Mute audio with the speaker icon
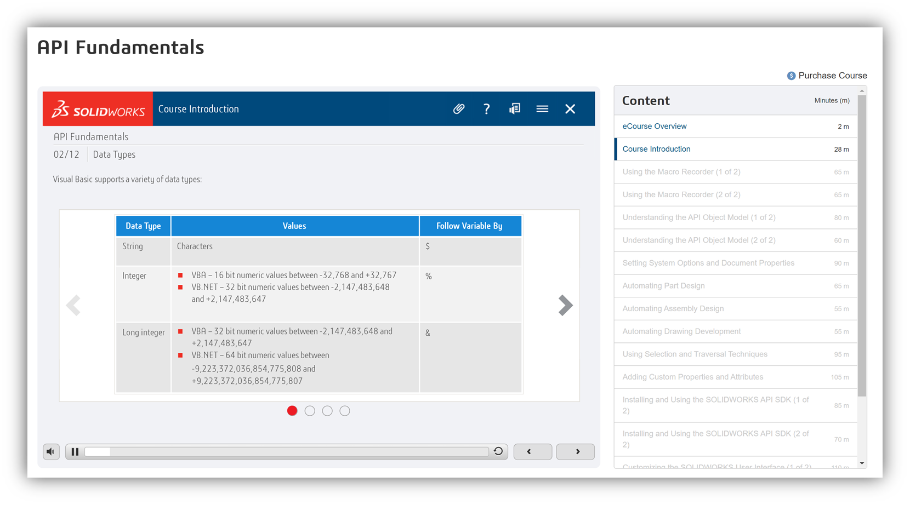910x505 pixels. [x=51, y=452]
